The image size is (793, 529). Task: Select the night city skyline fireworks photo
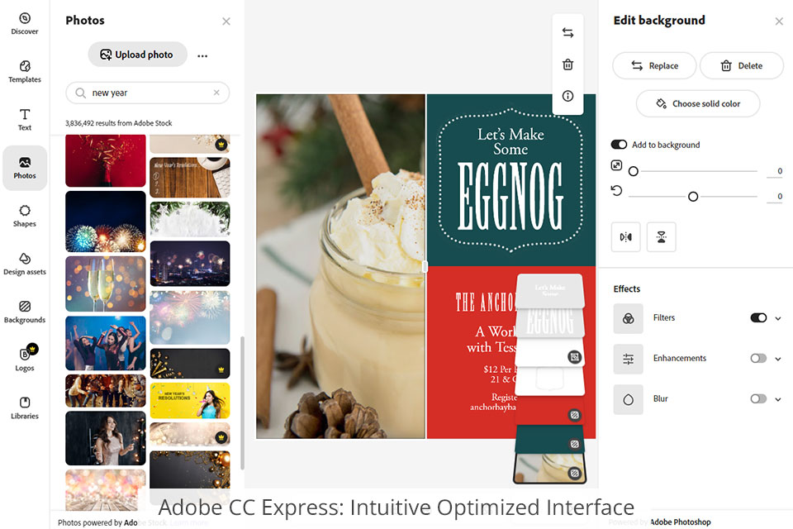click(x=190, y=263)
